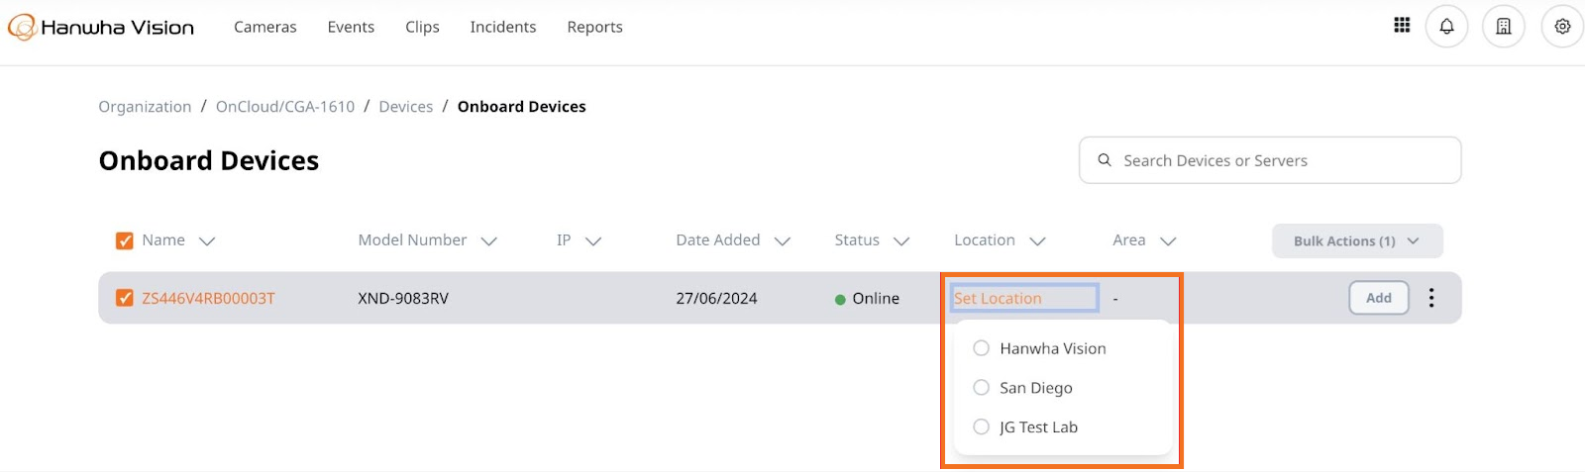Expand the Bulk Actions (1) dropdown
Screen dimensions: 1585x472
coord(1357,240)
